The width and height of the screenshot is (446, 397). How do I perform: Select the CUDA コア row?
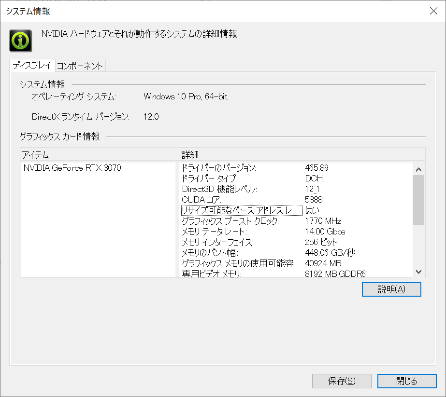coord(297,200)
